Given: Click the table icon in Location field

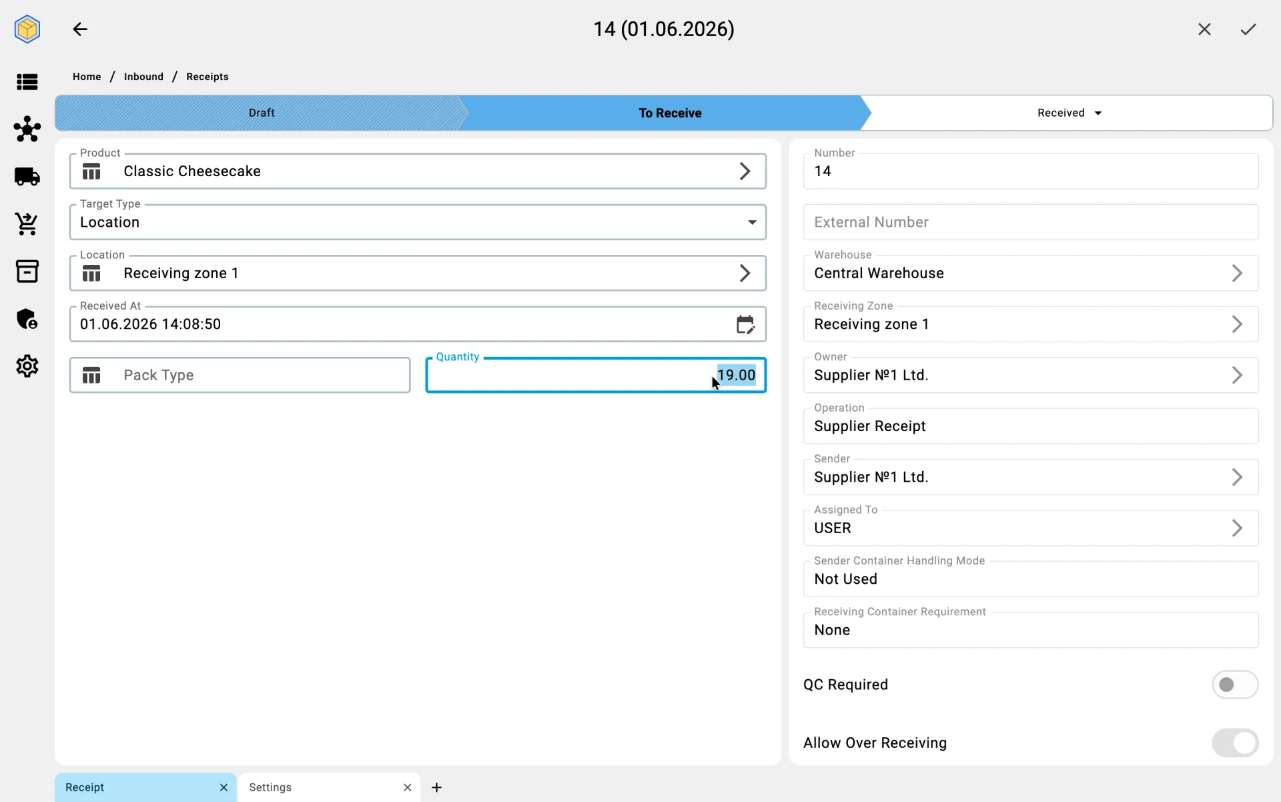Looking at the screenshot, I should tap(91, 274).
